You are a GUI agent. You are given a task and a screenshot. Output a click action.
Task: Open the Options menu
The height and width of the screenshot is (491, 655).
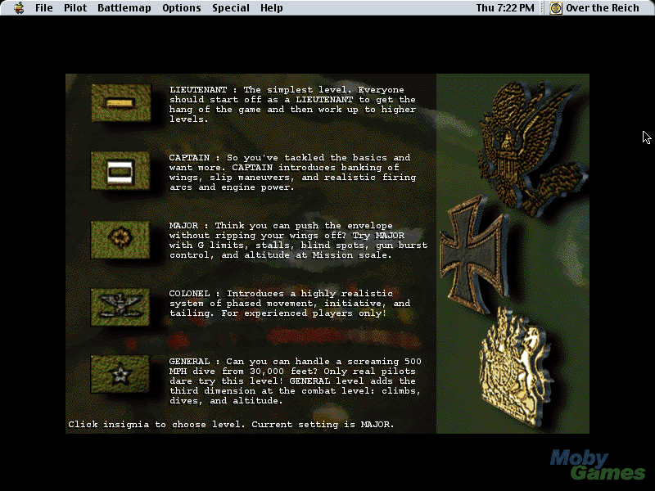pyautogui.click(x=182, y=8)
